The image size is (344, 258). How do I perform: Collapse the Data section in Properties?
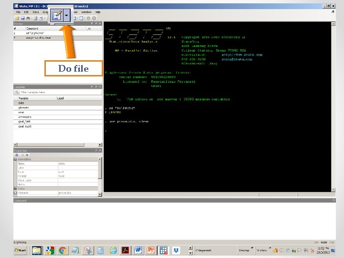pyautogui.click(x=16, y=189)
